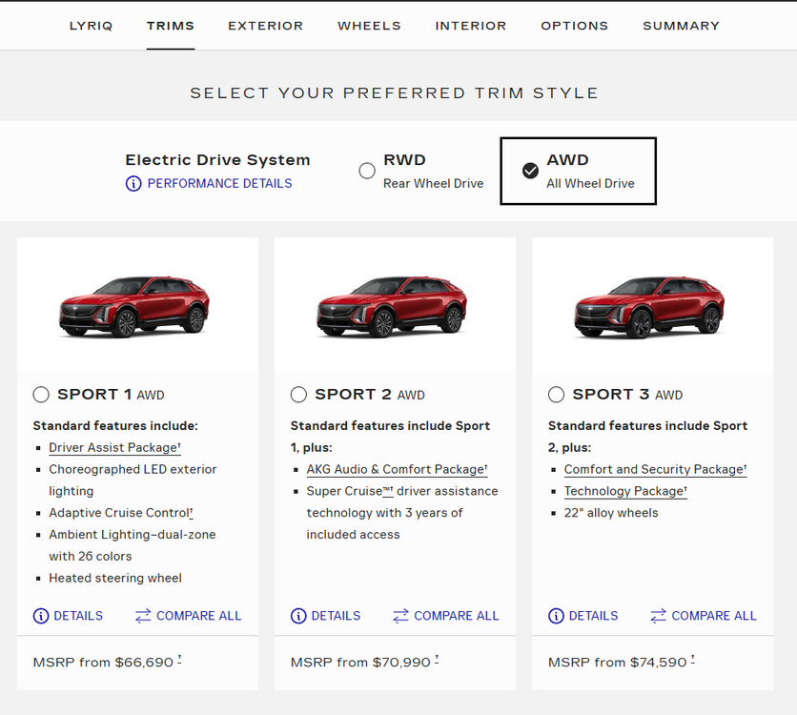Select the RWD Rear Wheel Drive option
This screenshot has height=715, width=797.
pyautogui.click(x=367, y=171)
